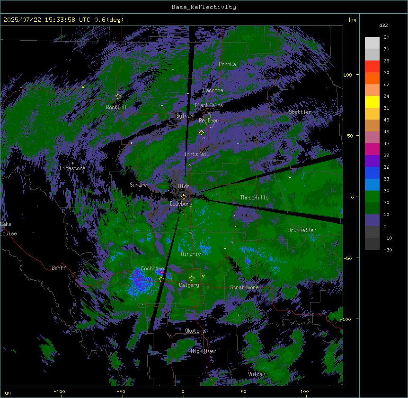This screenshot has width=408, height=398.
Task: Click the RockyMH label
Action: click(x=116, y=107)
